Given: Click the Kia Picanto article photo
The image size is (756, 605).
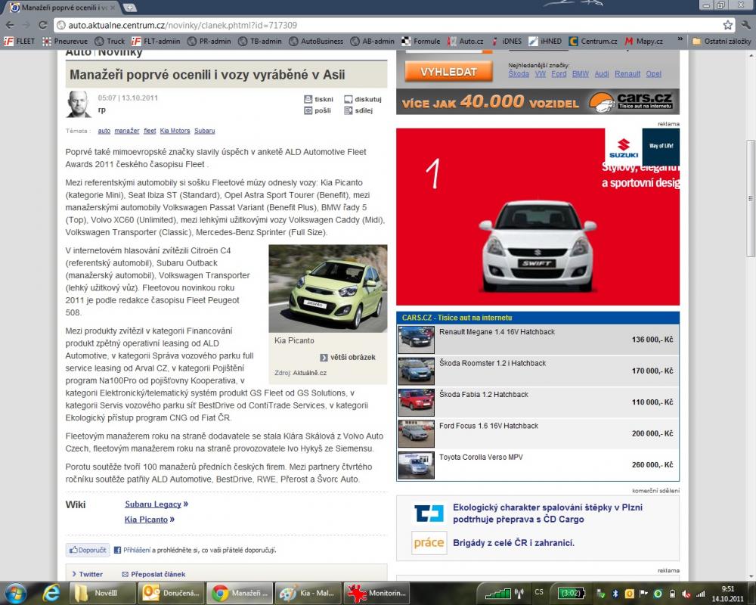Looking at the screenshot, I should coord(328,288).
